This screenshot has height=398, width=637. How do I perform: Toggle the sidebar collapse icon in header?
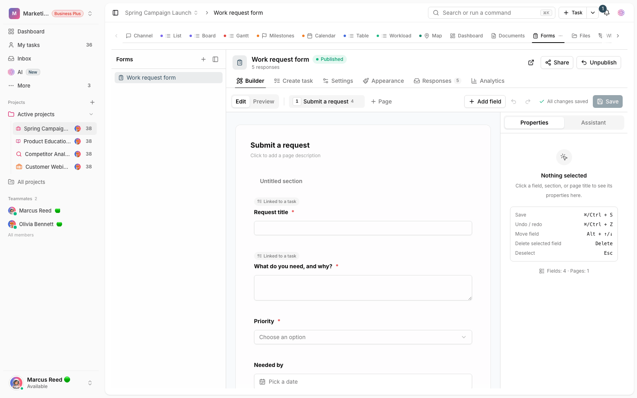(115, 13)
